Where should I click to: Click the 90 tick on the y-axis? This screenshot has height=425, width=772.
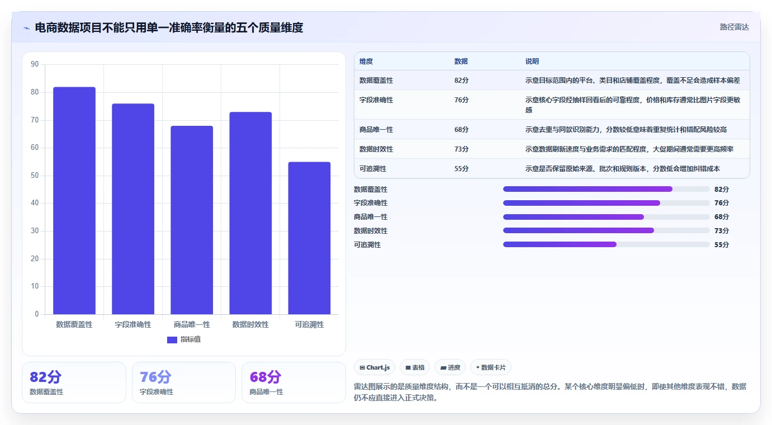tap(35, 64)
